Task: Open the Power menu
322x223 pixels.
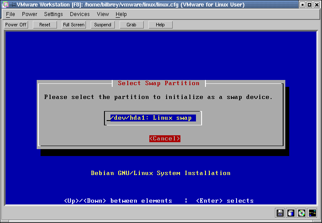Action: click(x=30, y=14)
